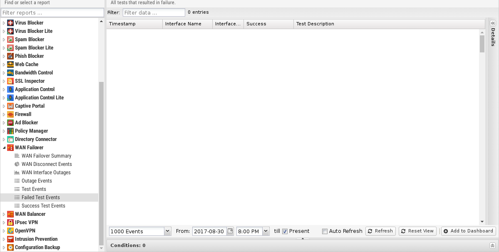Click the WAN Interface Outages chart icon
The image size is (499, 252).
[17, 173]
